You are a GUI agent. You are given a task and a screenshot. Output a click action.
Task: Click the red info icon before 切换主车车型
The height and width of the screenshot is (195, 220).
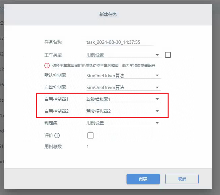(47, 66)
